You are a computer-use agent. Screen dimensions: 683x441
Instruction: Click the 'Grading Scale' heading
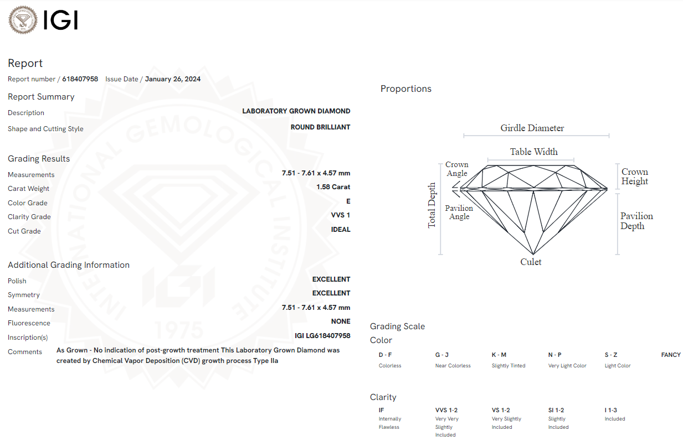(398, 326)
